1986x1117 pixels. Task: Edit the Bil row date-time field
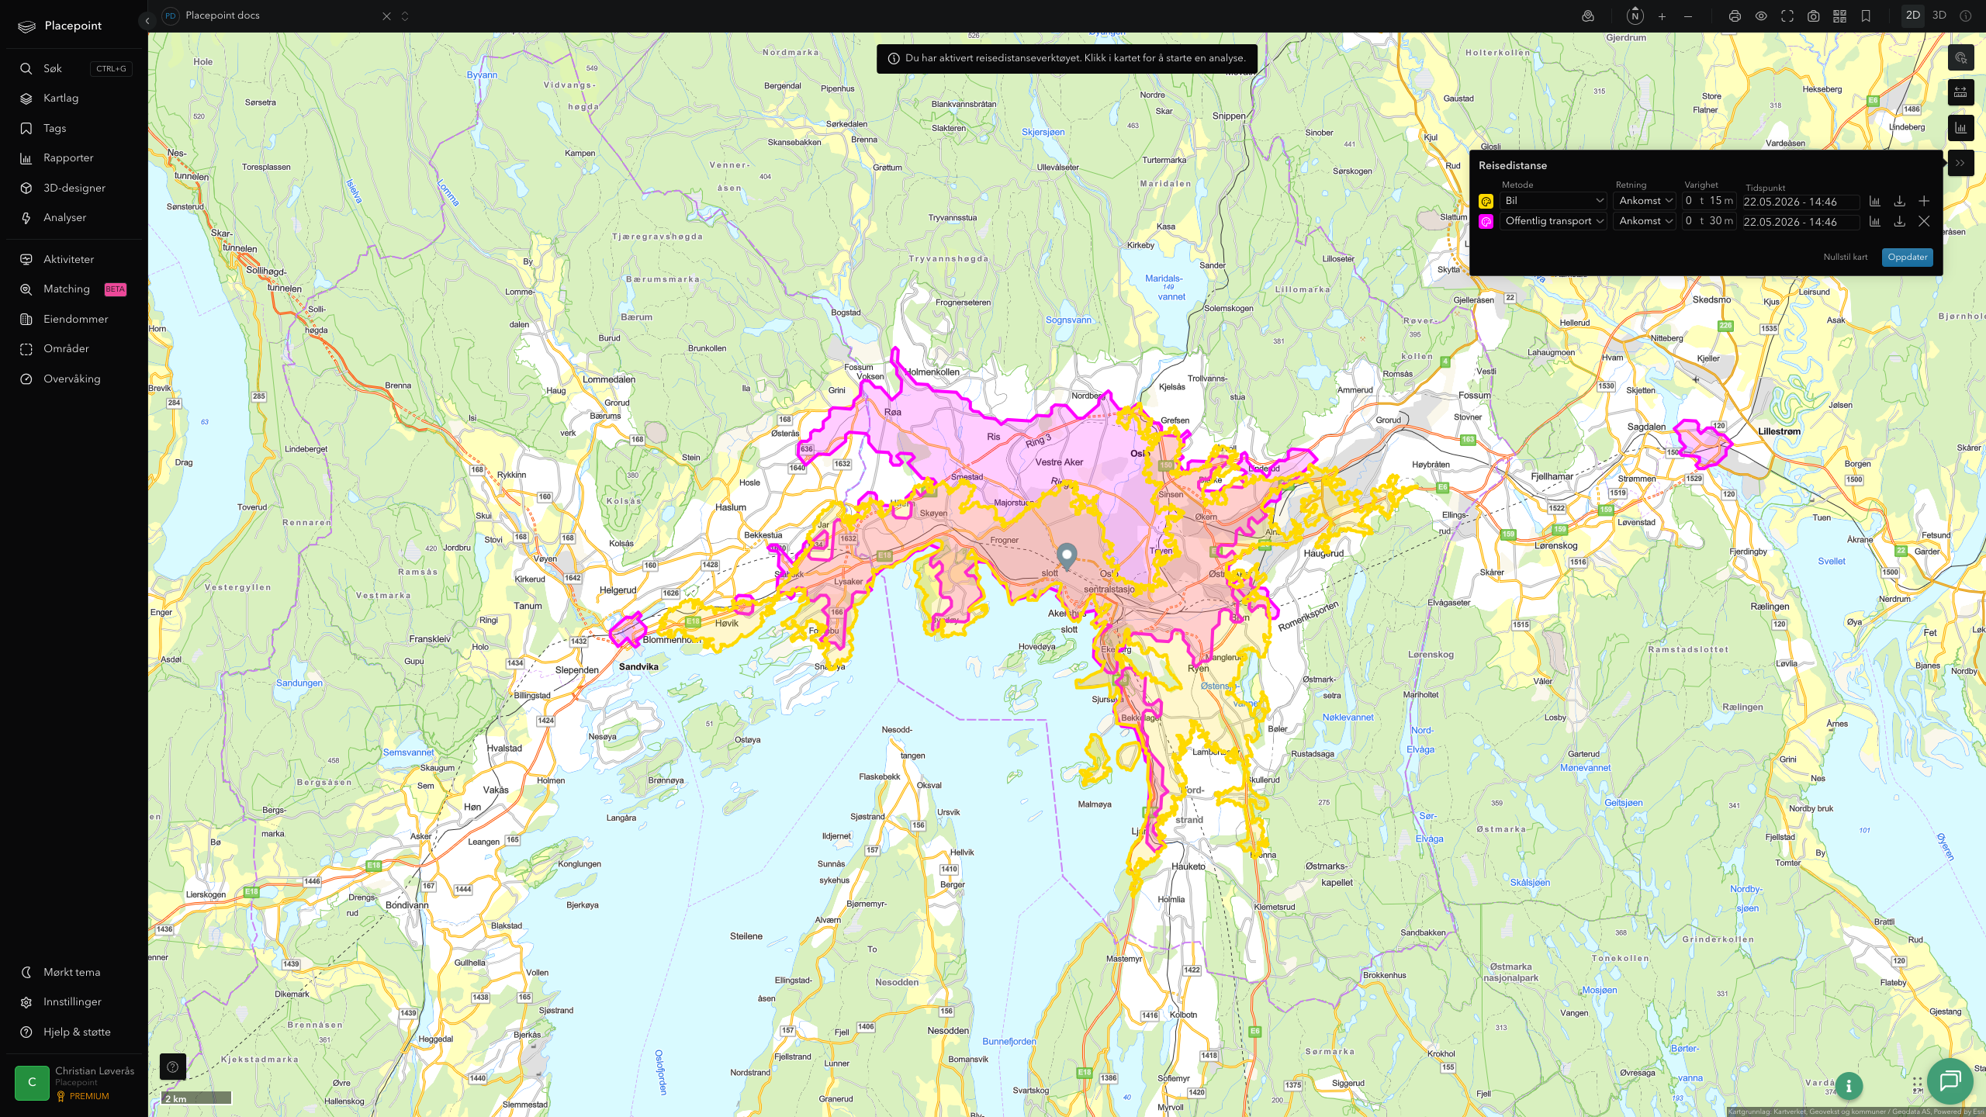1801,202
